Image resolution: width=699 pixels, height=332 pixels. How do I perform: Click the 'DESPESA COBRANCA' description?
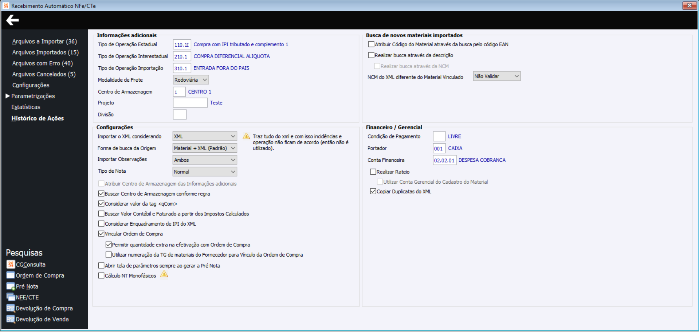point(482,160)
